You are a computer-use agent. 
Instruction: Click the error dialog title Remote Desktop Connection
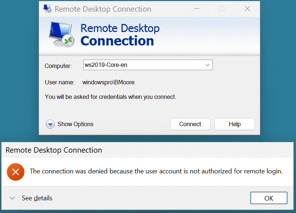pyautogui.click(x=54, y=150)
